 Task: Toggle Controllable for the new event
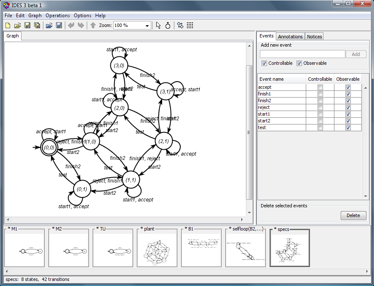pos(264,63)
